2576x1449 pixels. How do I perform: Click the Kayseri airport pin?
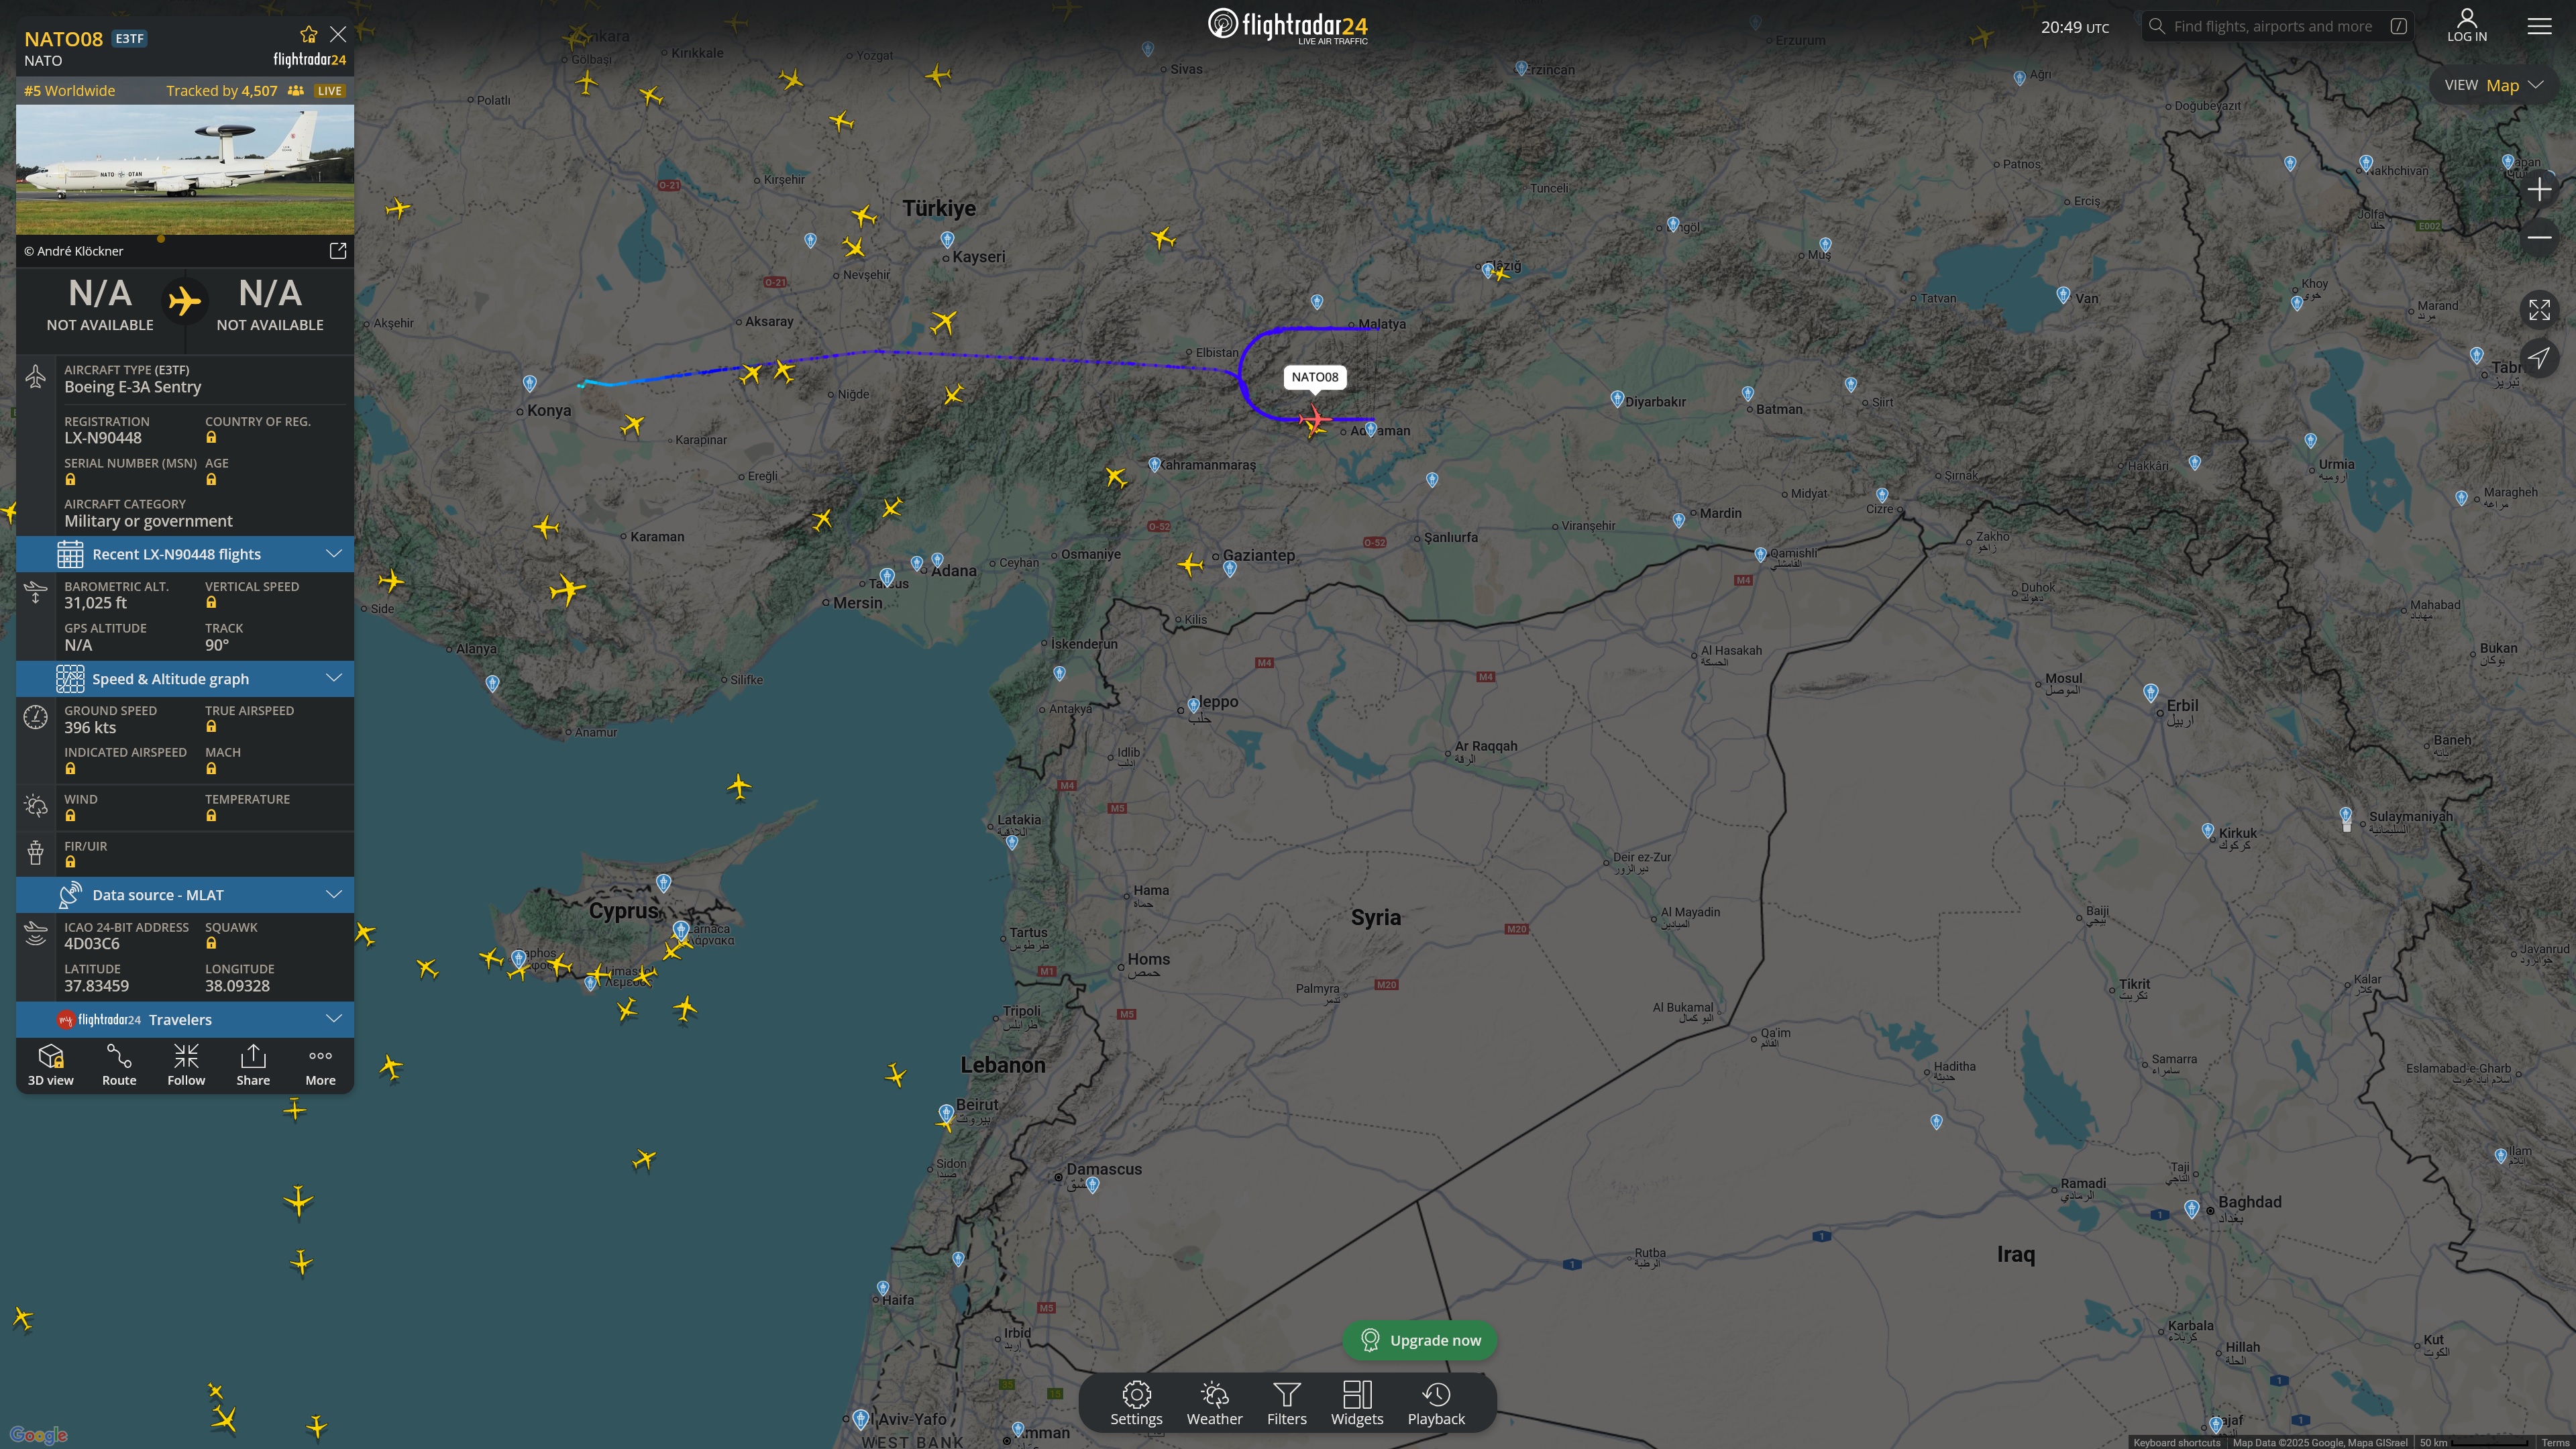[x=947, y=239]
